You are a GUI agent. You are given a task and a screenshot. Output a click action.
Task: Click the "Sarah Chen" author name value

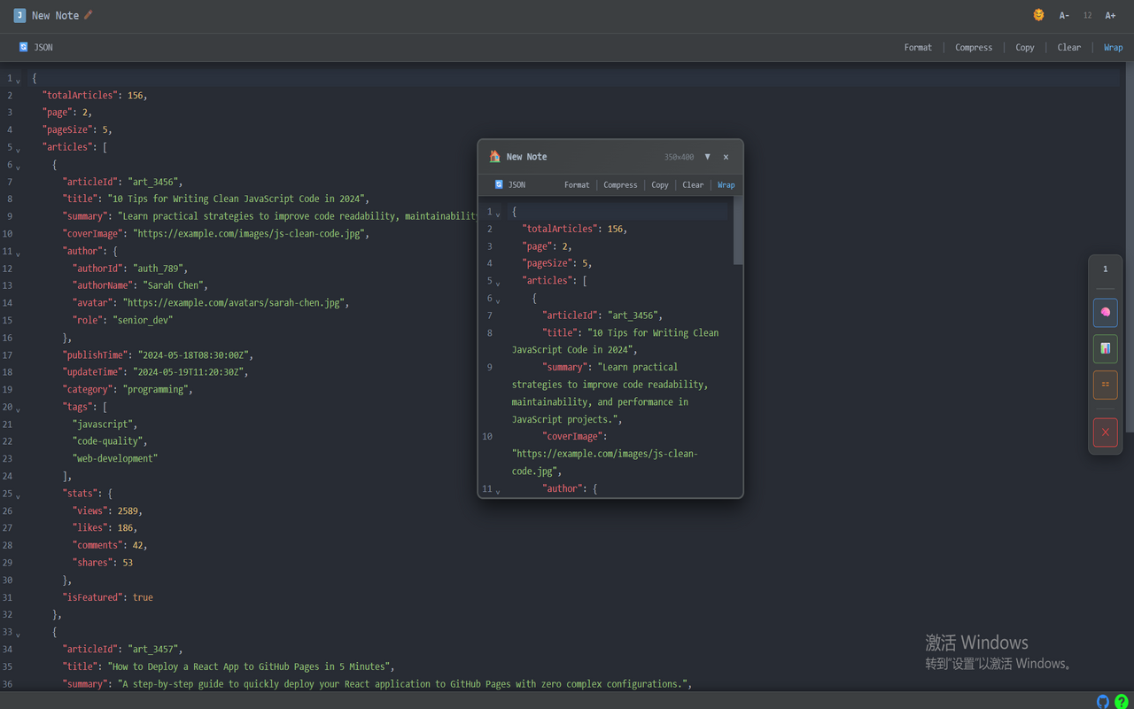tap(175, 285)
